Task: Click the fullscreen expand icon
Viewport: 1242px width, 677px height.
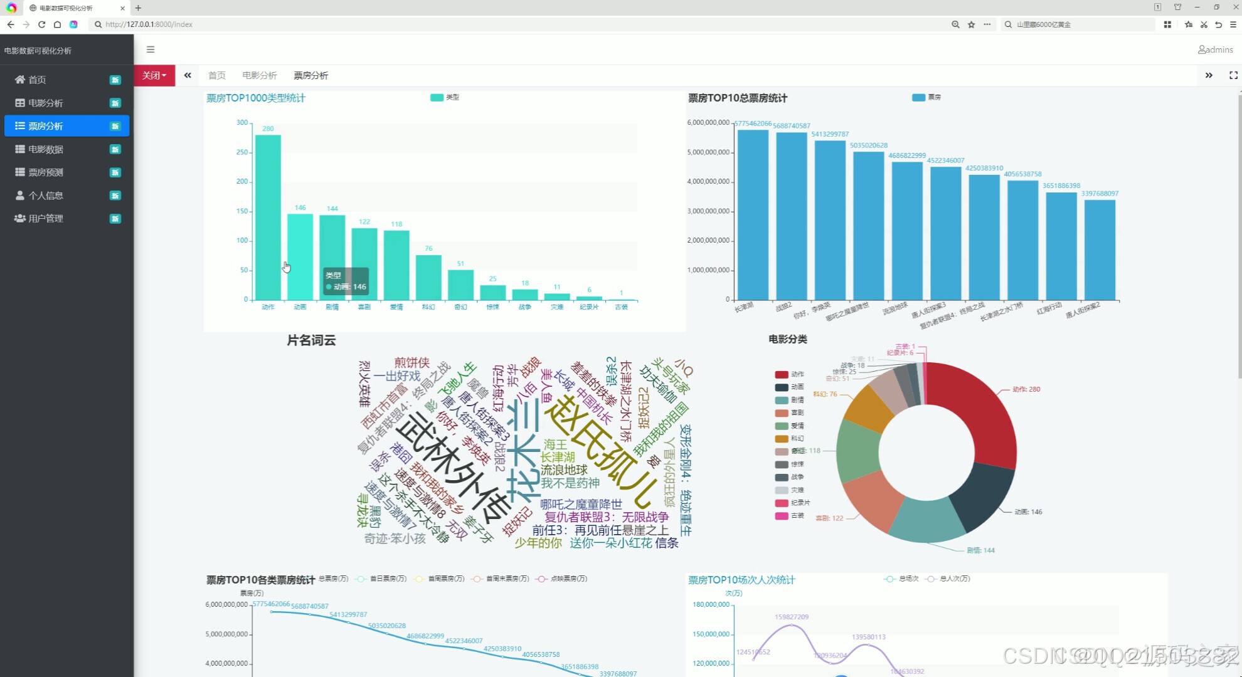Action: (1233, 75)
